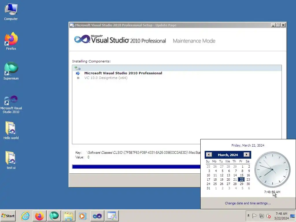This screenshot has height=222, width=296.
Task: Go to the next month in calendar
Action: pyautogui.click(x=246, y=155)
